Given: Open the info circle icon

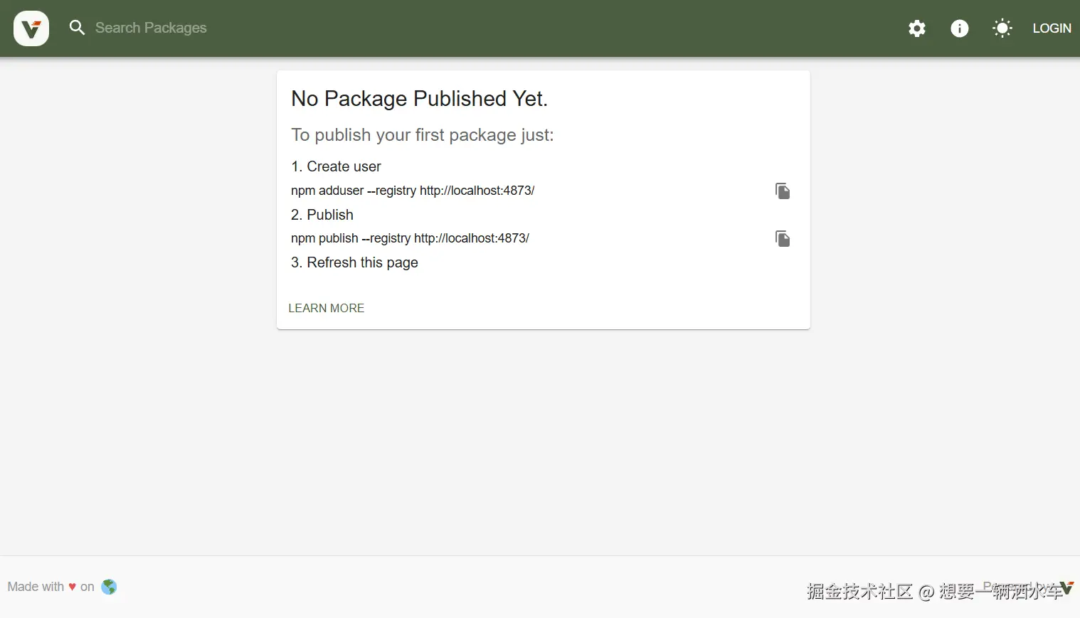Looking at the screenshot, I should [960, 28].
